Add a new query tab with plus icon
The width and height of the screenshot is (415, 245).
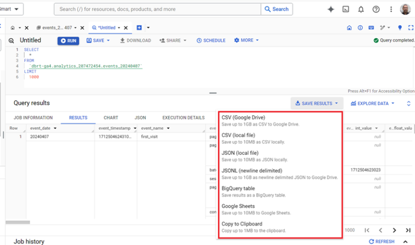(x=139, y=27)
